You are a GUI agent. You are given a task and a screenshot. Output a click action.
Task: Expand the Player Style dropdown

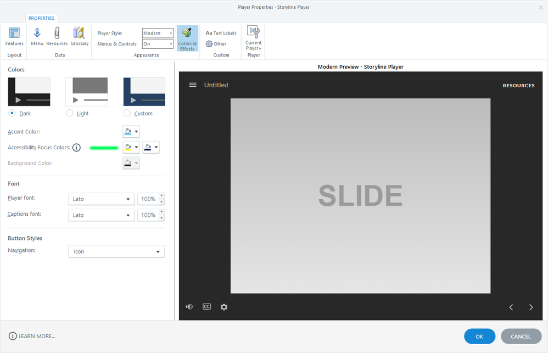[158, 33]
